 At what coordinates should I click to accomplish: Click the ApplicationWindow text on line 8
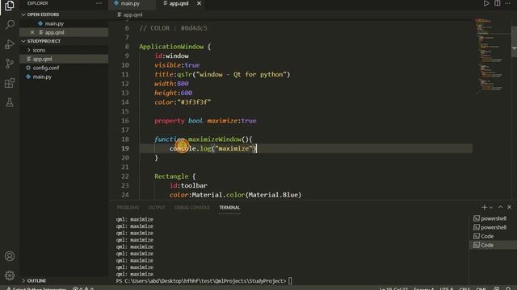[171, 47]
